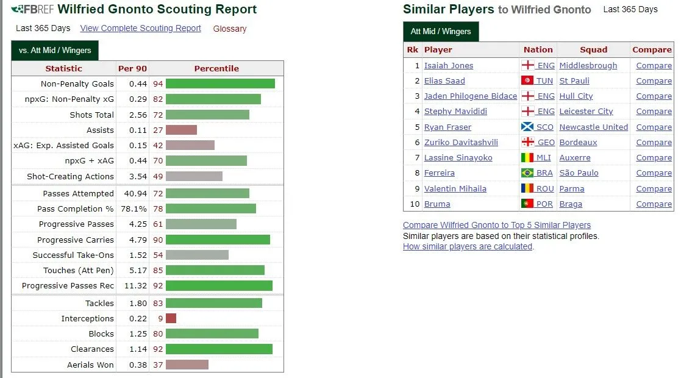Viewport: 681px width, 378px height.
Task: Click the Scotland flag in Ryan Fraser's row
Action: 527,127
